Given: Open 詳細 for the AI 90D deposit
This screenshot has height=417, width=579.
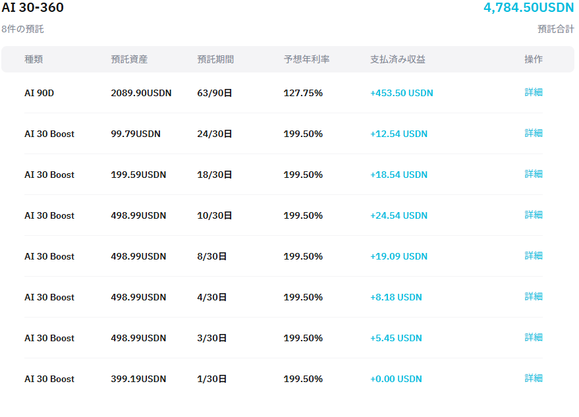Looking at the screenshot, I should coord(534,92).
